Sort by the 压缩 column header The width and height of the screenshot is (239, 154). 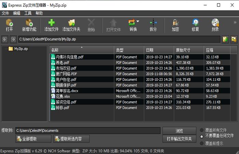pyautogui.click(x=217, y=50)
